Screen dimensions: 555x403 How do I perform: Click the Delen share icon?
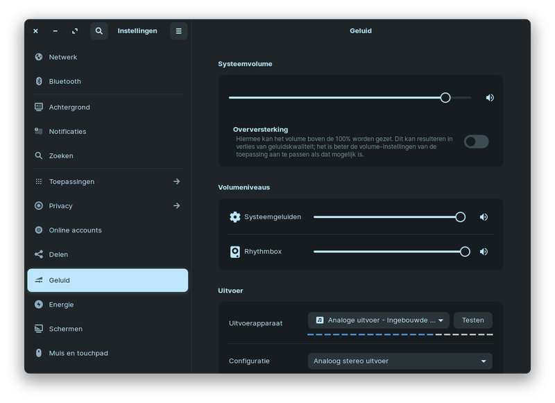pyautogui.click(x=39, y=255)
